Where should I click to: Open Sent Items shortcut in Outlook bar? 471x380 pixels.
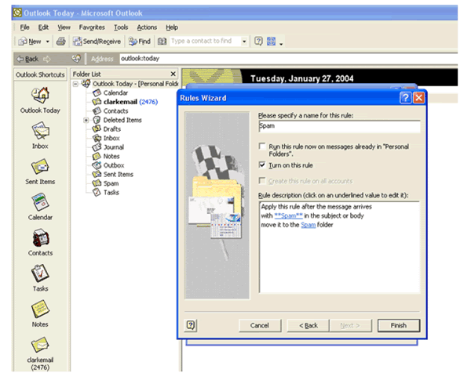pos(40,166)
